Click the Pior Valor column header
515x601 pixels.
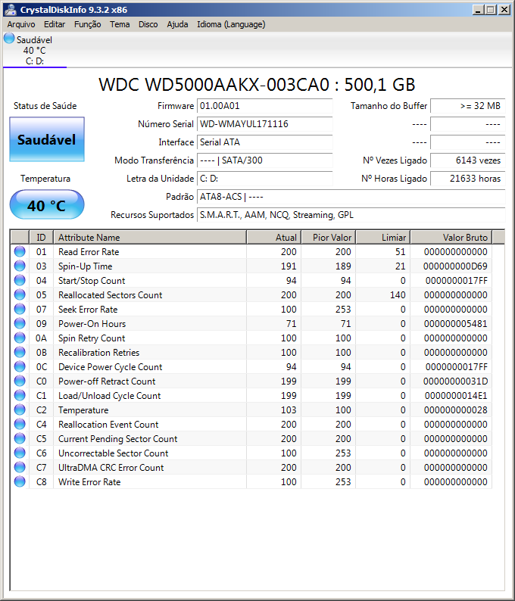pyautogui.click(x=329, y=237)
